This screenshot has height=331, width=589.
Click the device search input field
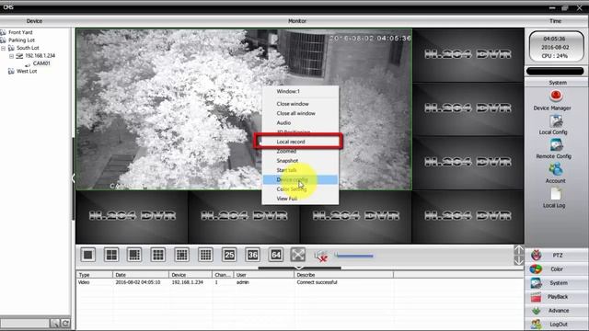(25, 323)
